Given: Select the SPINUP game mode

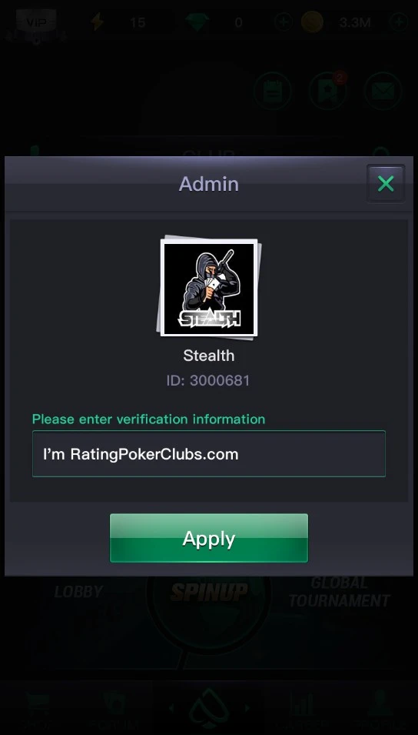Looking at the screenshot, I should (x=209, y=592).
